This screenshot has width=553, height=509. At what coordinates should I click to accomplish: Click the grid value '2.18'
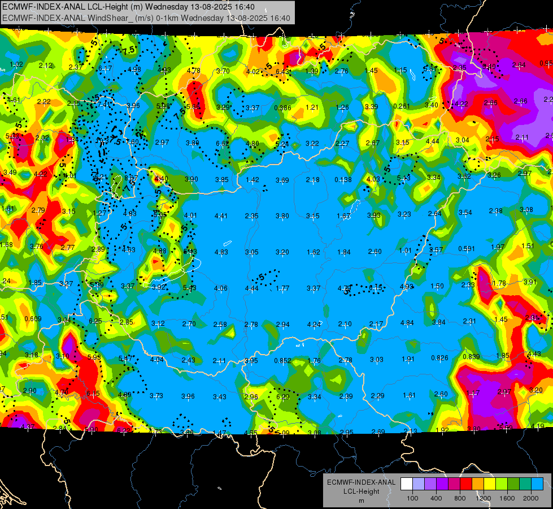tap(312, 180)
